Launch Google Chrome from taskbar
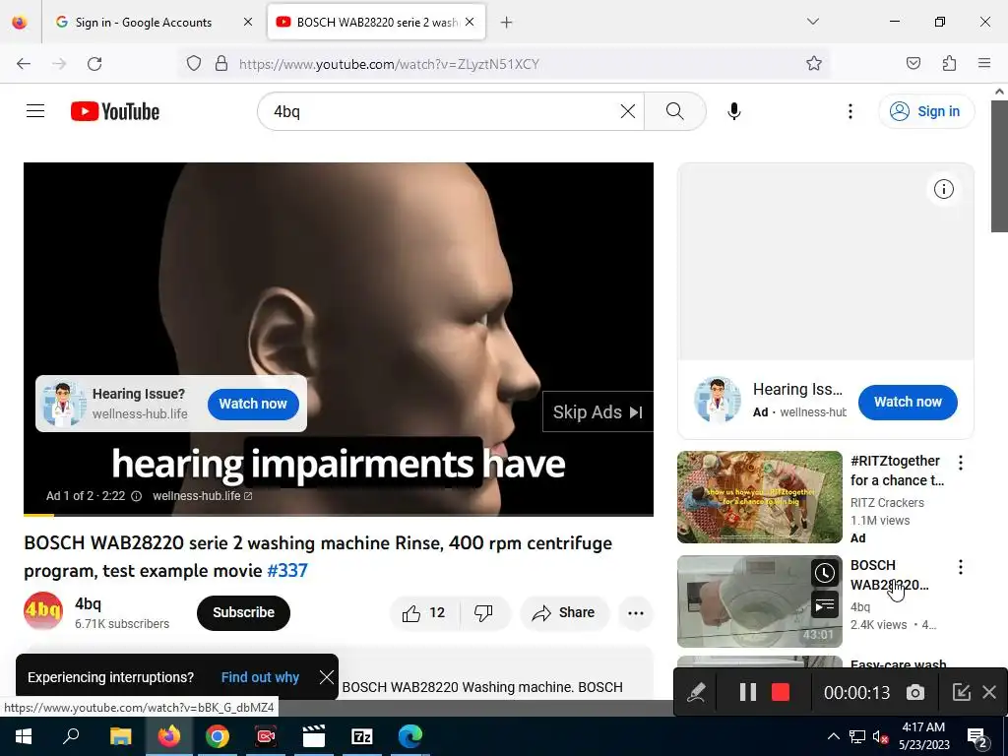The image size is (1008, 756). (218, 736)
